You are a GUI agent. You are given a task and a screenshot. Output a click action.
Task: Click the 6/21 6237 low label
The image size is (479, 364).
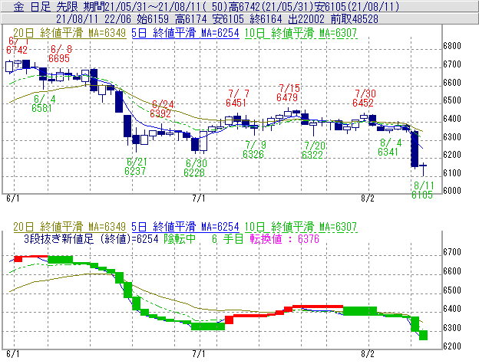pos(136,166)
